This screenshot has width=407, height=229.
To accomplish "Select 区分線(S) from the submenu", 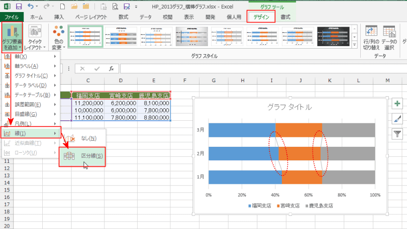I will tap(82, 156).
